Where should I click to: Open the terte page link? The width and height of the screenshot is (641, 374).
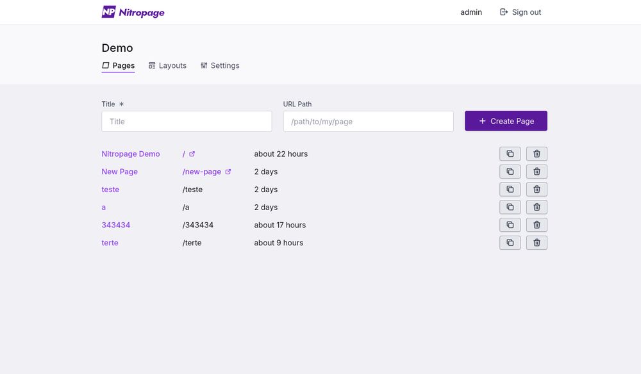[110, 243]
